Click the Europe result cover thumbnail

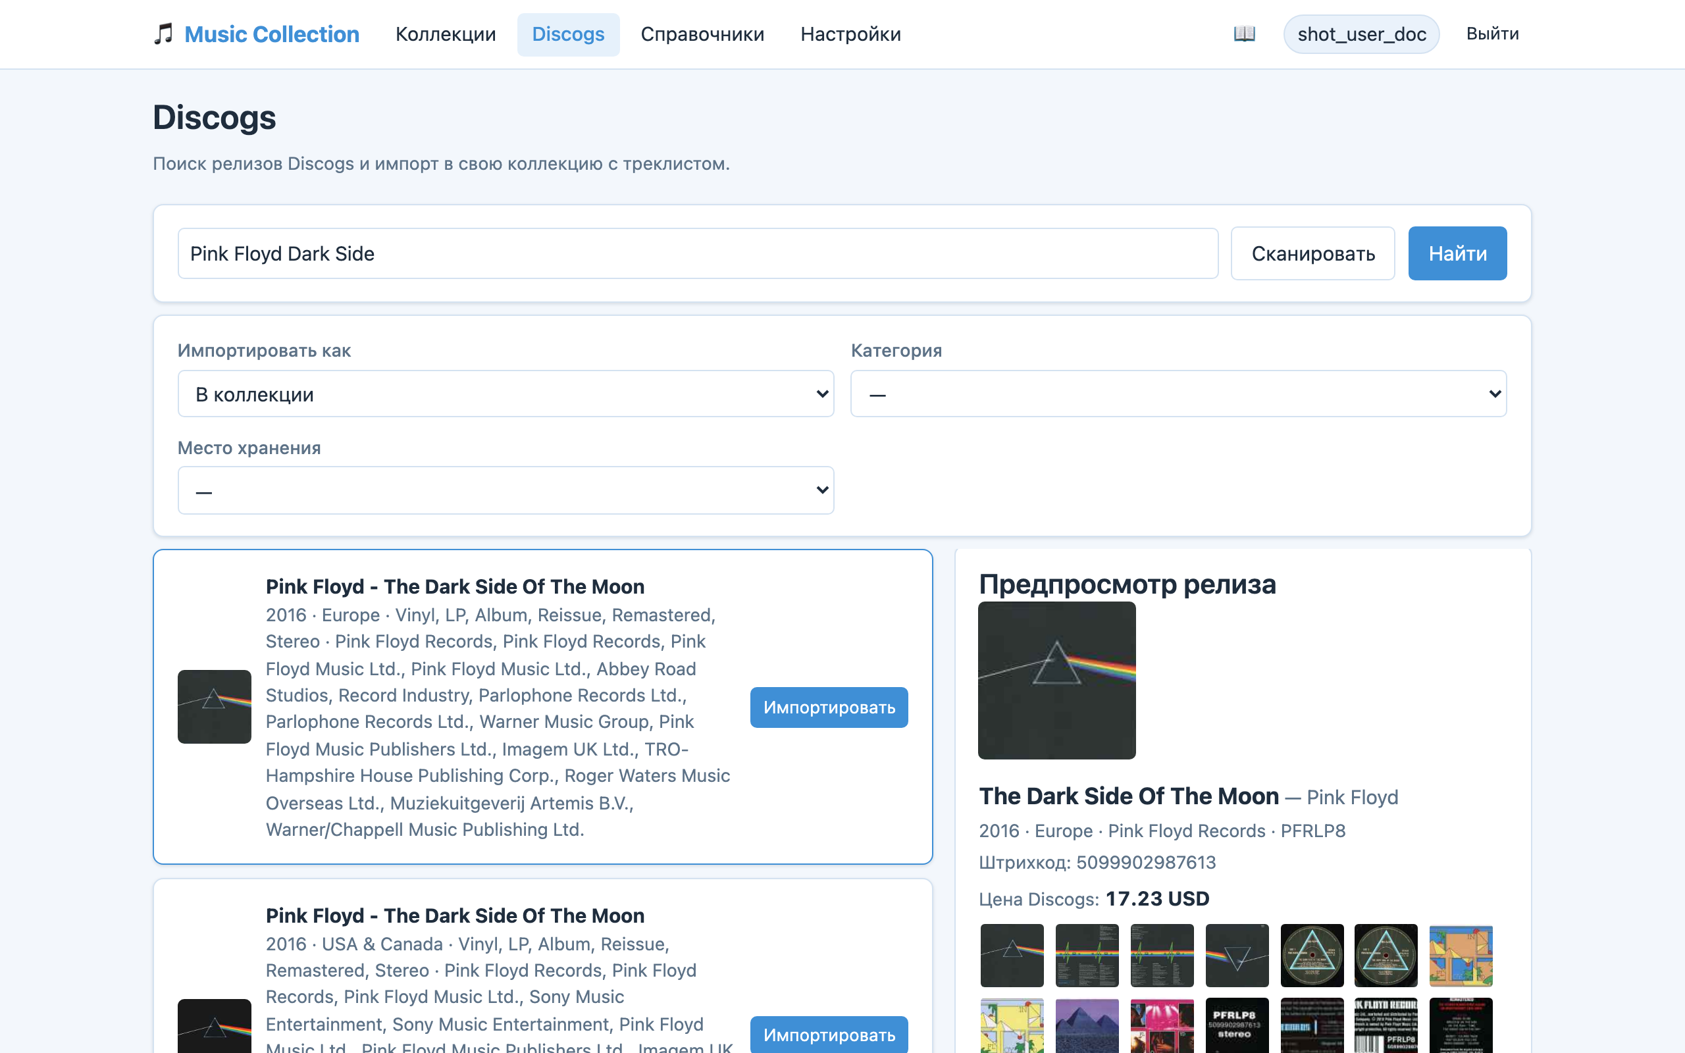[x=215, y=707]
